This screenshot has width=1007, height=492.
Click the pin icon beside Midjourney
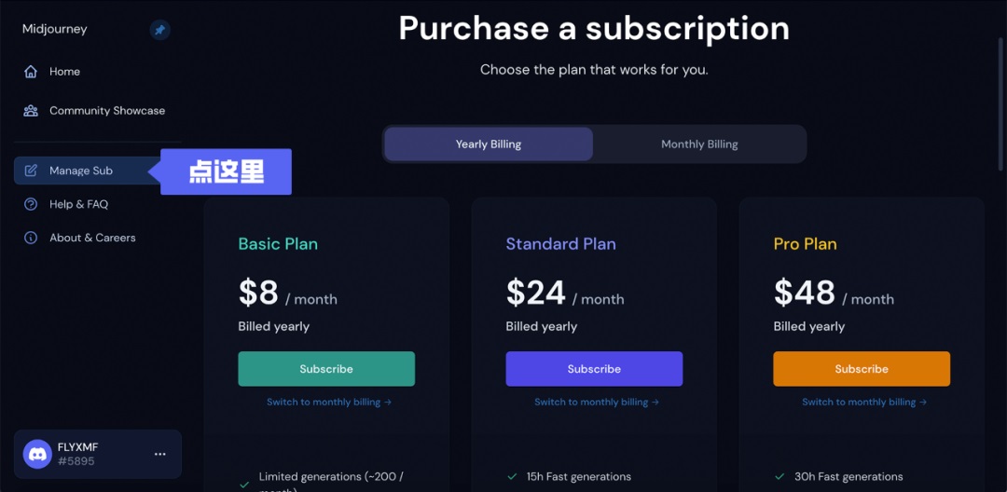point(159,30)
